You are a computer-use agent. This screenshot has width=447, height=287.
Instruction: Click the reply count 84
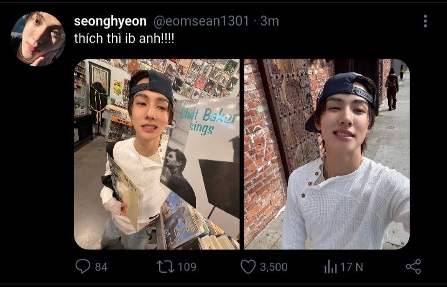[101, 266]
